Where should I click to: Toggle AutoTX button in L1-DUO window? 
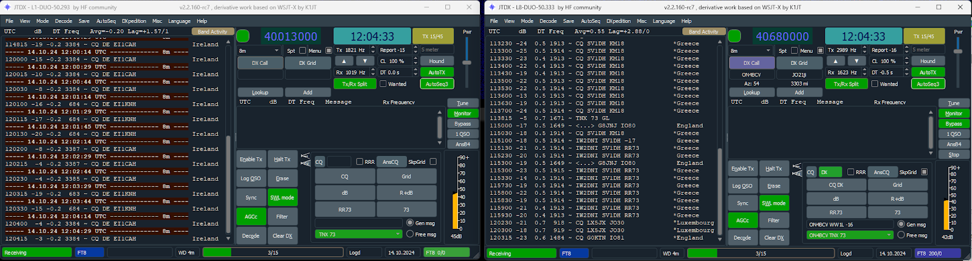pyautogui.click(x=436, y=72)
